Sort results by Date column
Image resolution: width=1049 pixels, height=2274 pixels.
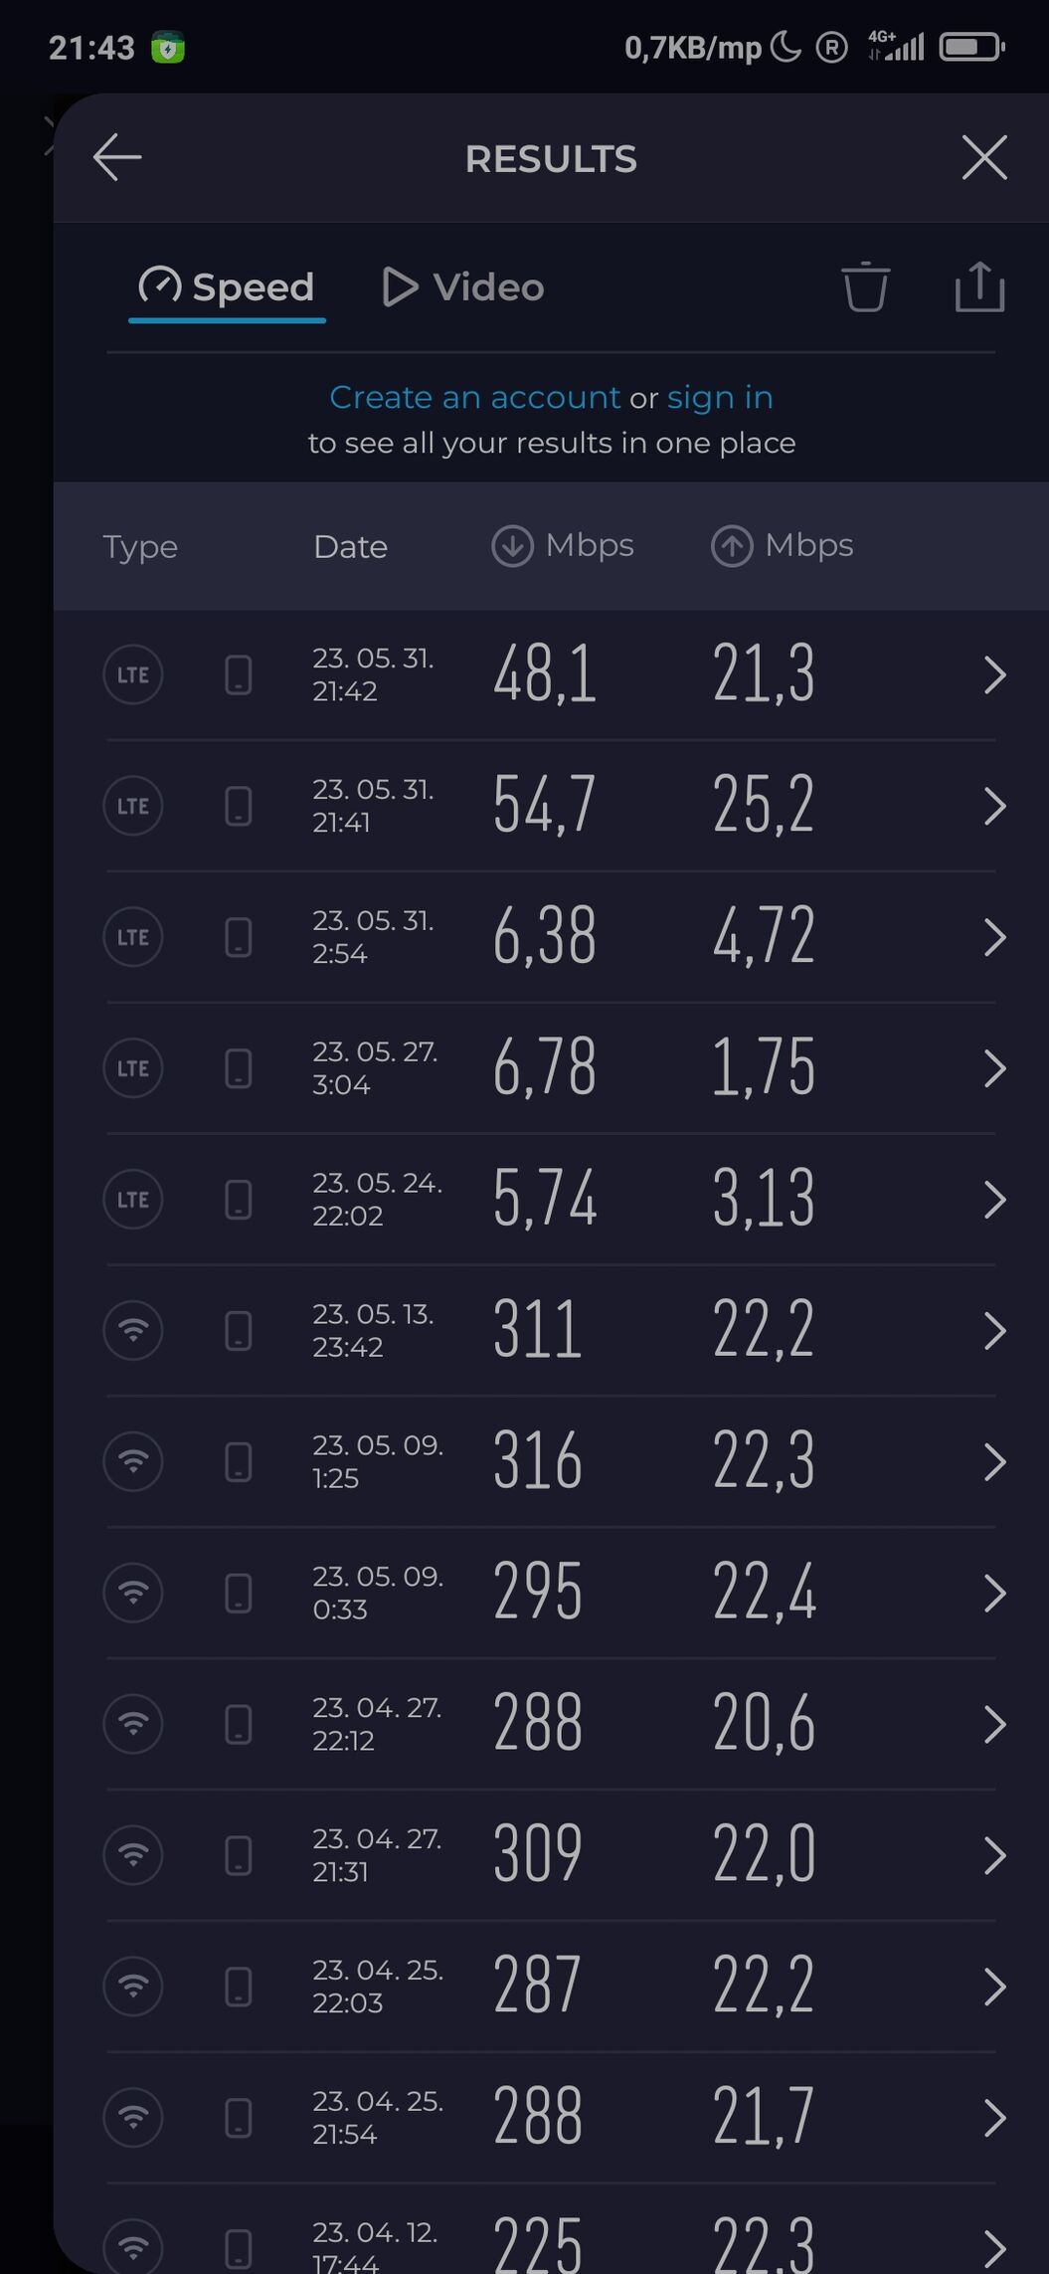pyautogui.click(x=350, y=547)
